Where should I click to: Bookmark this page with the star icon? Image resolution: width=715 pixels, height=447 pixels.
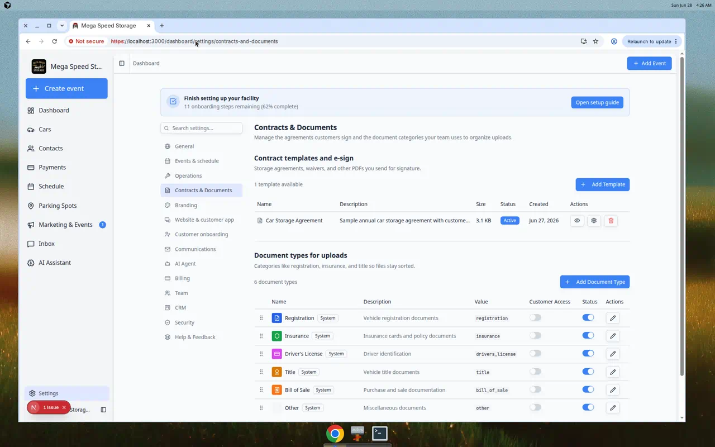point(595,41)
